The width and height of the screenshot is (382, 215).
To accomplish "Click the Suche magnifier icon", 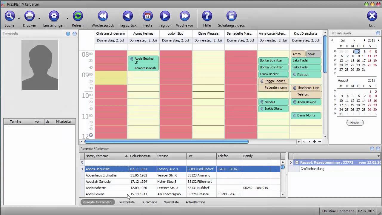I will point(10,16).
